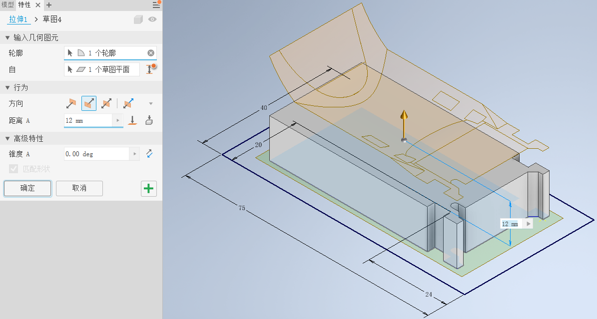Click the 取消 button

79,188
